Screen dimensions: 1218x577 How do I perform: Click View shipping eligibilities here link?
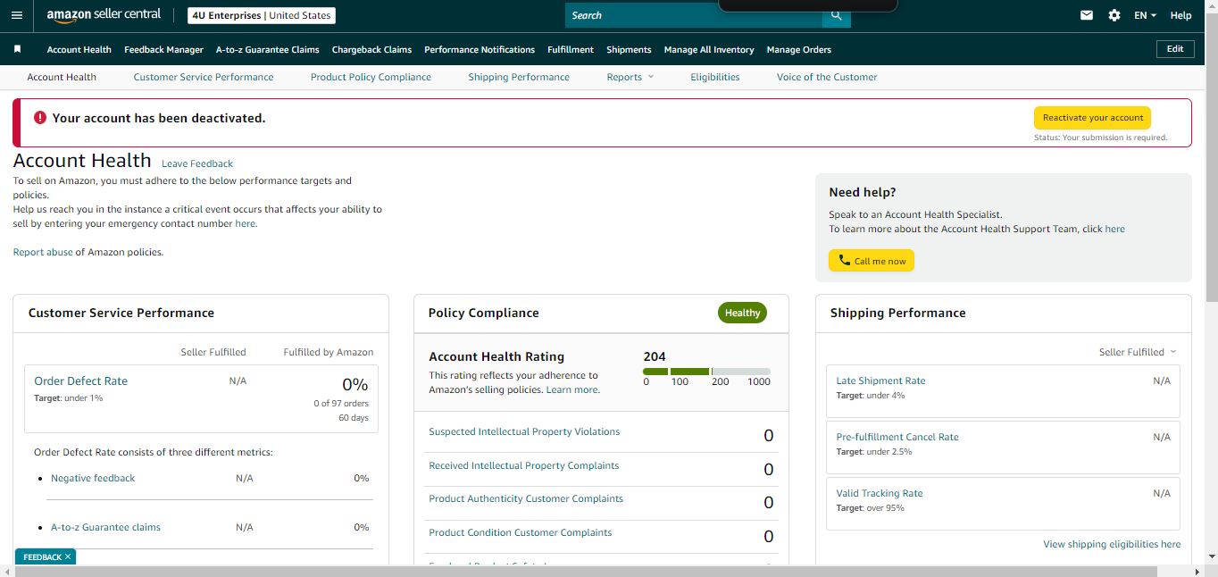pyautogui.click(x=1112, y=544)
